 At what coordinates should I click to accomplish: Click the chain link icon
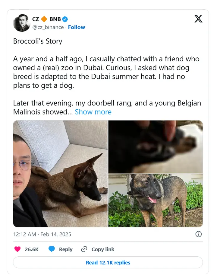[84, 249]
